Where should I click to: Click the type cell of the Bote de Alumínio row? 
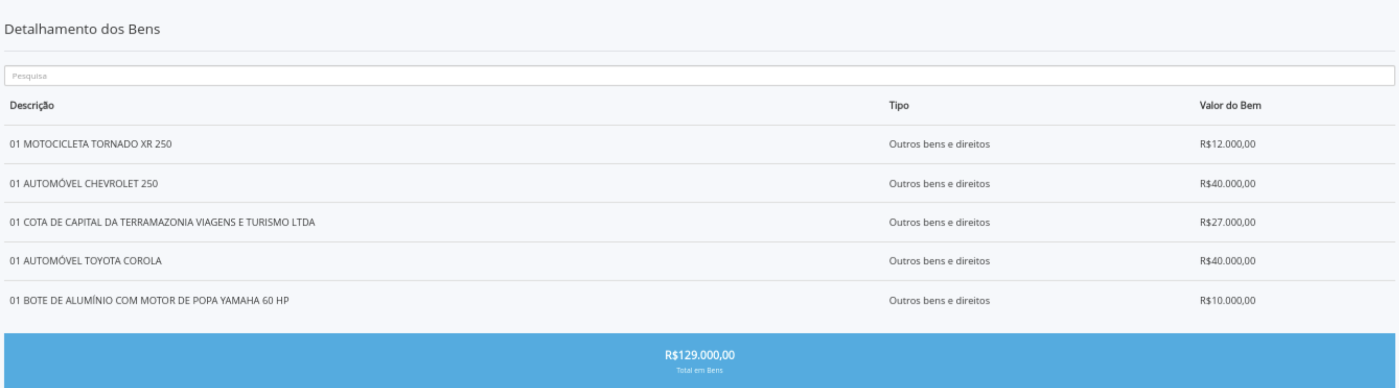(x=939, y=300)
